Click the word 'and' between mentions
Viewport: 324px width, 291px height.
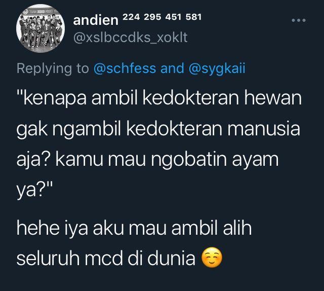point(172,68)
